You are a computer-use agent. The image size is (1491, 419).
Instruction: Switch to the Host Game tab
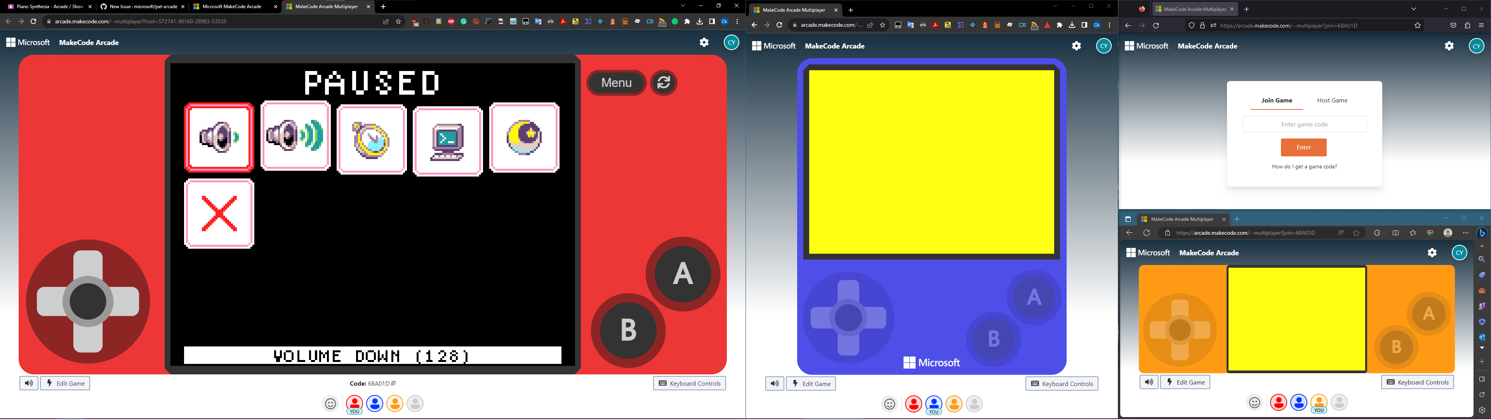click(x=1333, y=100)
